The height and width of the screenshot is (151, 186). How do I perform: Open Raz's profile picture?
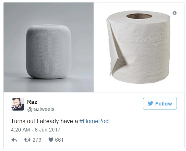click(17, 104)
